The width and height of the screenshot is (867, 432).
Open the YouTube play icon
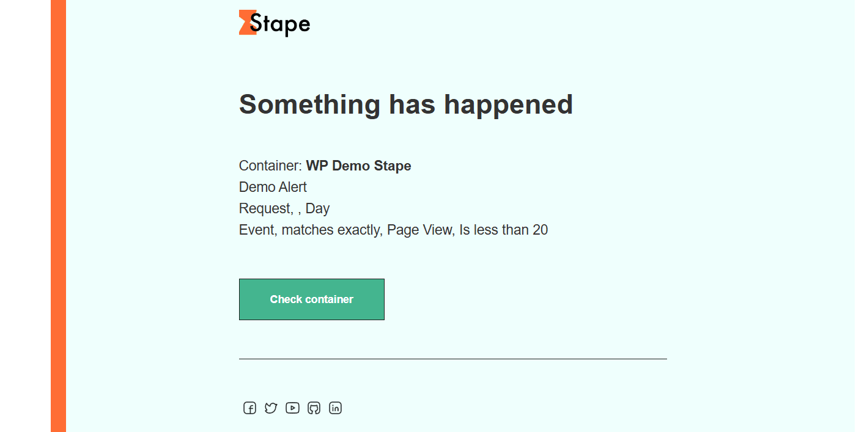coord(292,408)
